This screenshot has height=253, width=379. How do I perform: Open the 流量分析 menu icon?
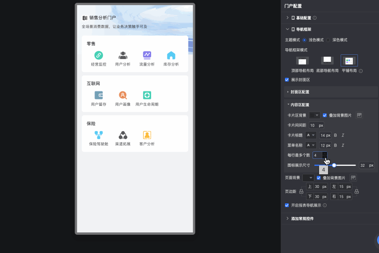[x=147, y=55]
